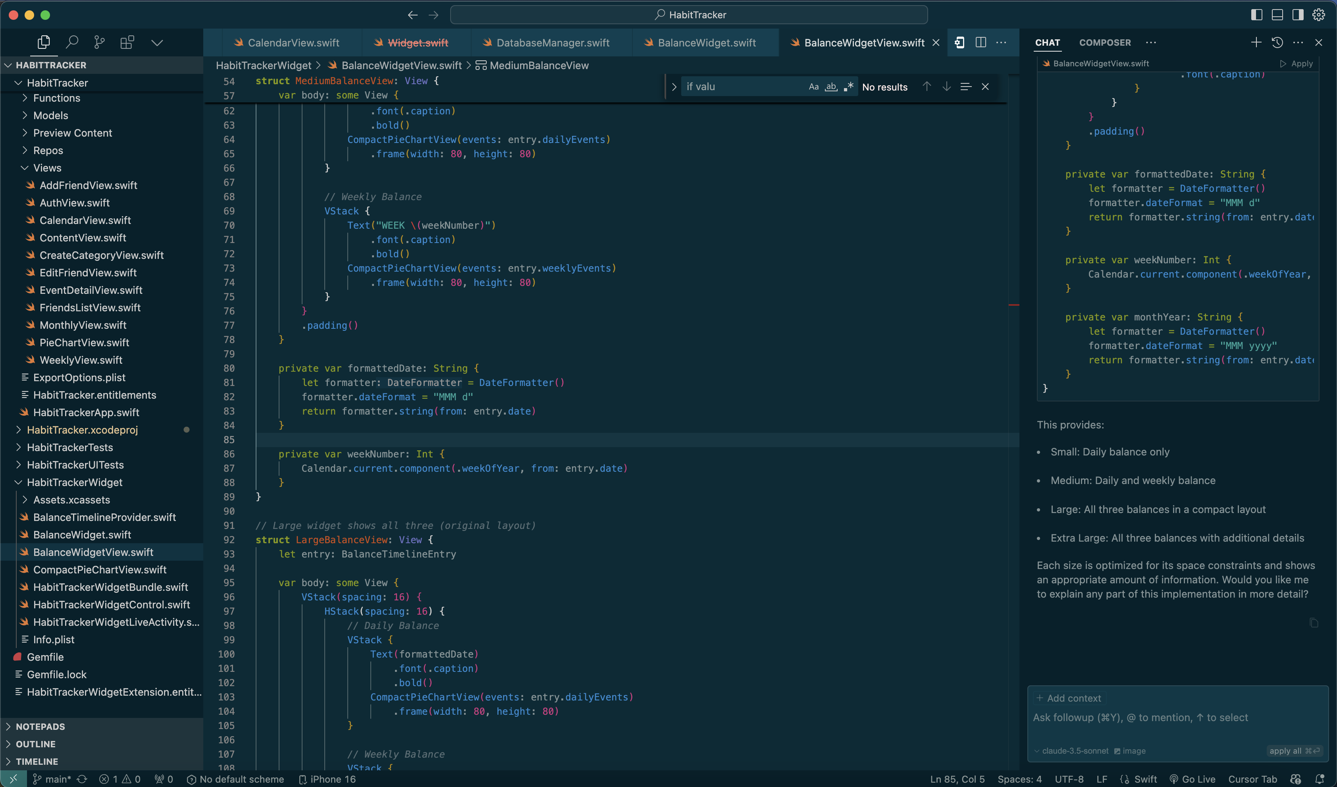Go forward with the right arrow
The width and height of the screenshot is (1337, 787).
click(433, 15)
